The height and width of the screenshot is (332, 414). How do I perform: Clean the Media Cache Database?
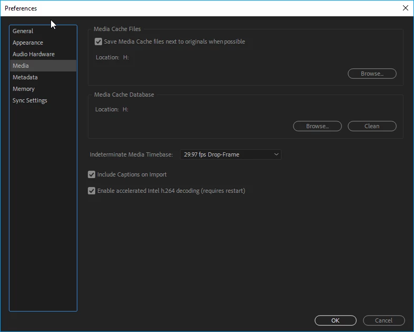click(372, 126)
